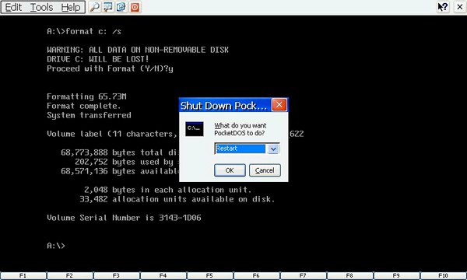The height and width of the screenshot is (280, 467).
Task: Click the 'System transferred' line
Action: point(89,115)
